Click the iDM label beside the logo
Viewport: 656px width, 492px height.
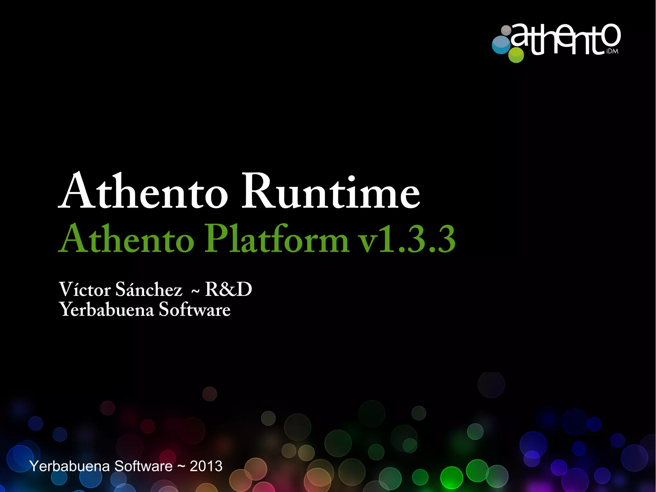pos(612,52)
